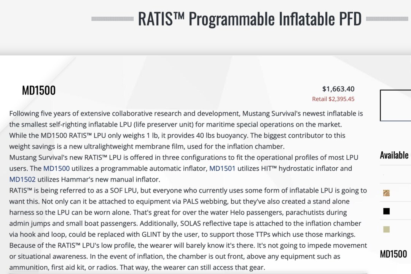Open the MD1500 product link in the description
This screenshot has height=274, width=411.
click(56, 168)
